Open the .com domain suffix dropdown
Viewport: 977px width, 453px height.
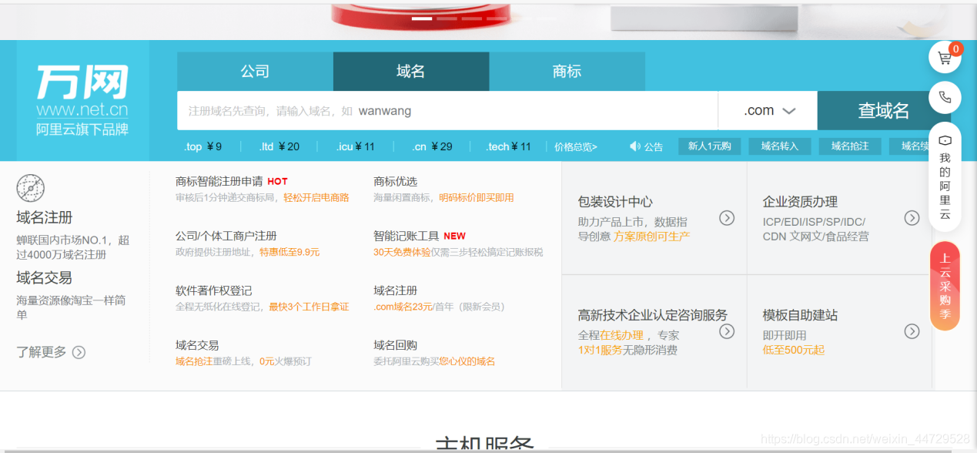768,110
